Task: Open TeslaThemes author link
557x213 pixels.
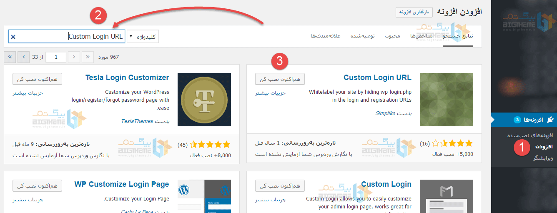Action: (137, 121)
